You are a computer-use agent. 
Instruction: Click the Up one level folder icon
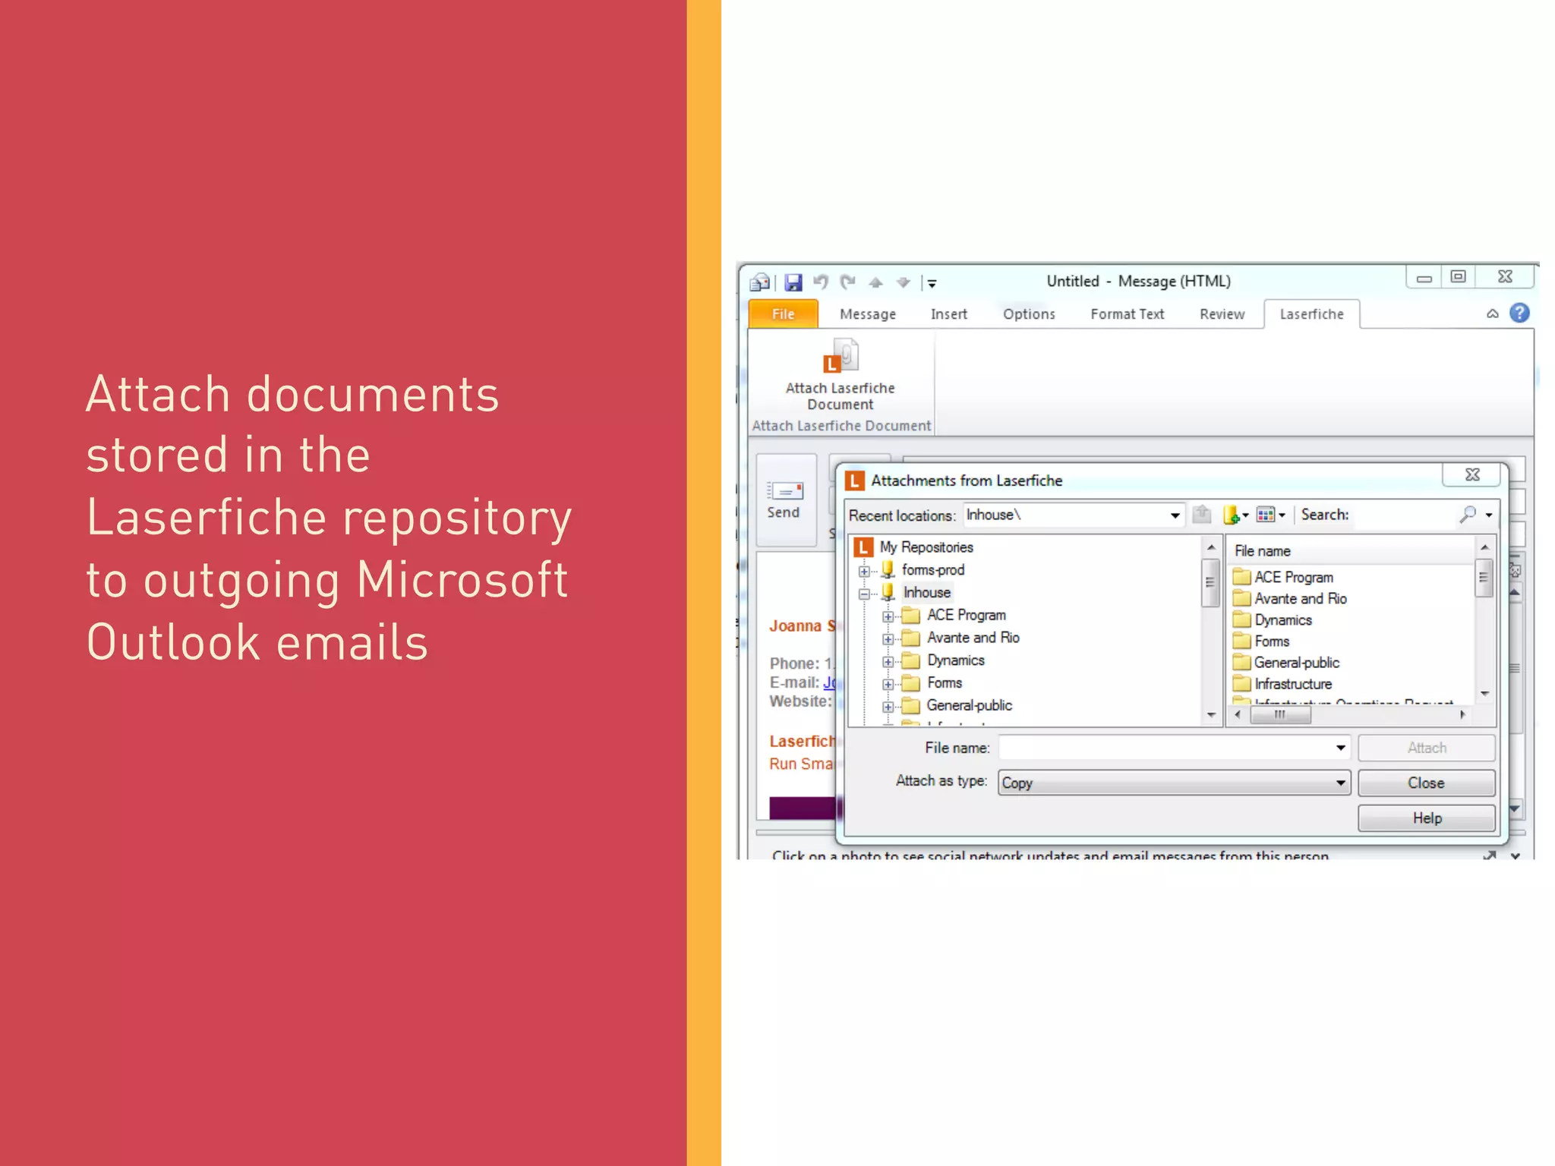coord(1201,515)
